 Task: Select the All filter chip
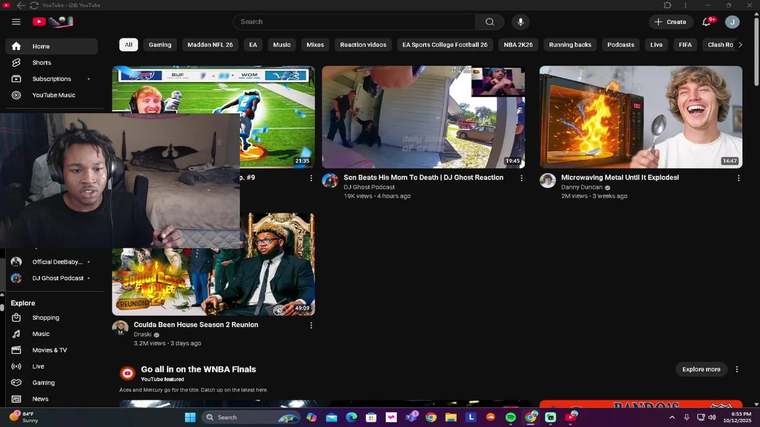point(128,44)
